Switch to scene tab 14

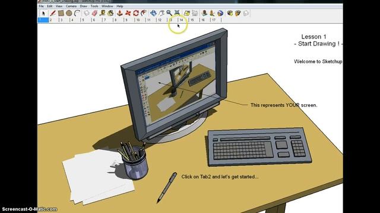[183, 20]
